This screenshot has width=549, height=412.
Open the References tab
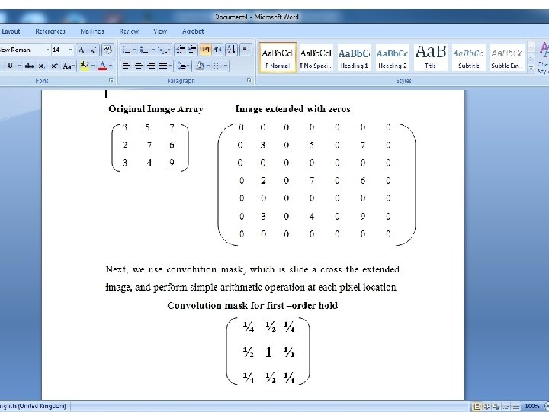(x=50, y=31)
